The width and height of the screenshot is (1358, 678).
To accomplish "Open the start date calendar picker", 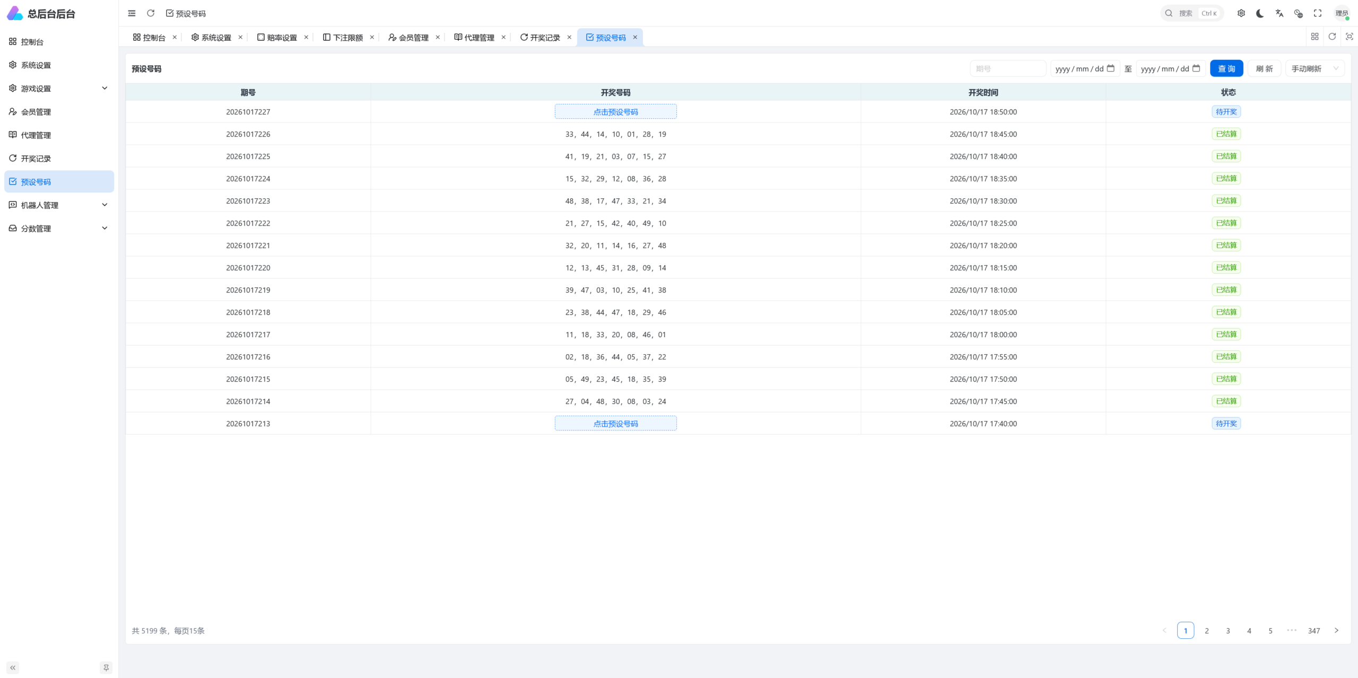I will (x=1110, y=68).
